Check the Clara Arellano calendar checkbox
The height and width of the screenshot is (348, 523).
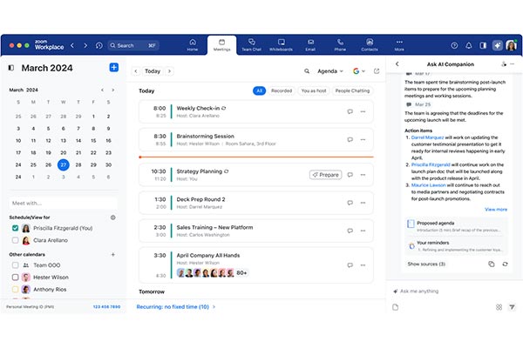(x=15, y=240)
